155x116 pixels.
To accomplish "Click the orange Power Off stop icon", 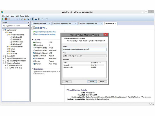I will coord(6,19).
